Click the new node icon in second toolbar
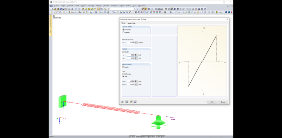The width and height of the screenshot is (282, 138). tap(52, 12)
